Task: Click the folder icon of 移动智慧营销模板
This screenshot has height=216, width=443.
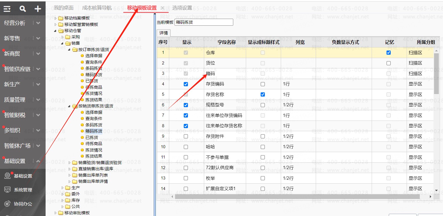Action: [61, 25]
